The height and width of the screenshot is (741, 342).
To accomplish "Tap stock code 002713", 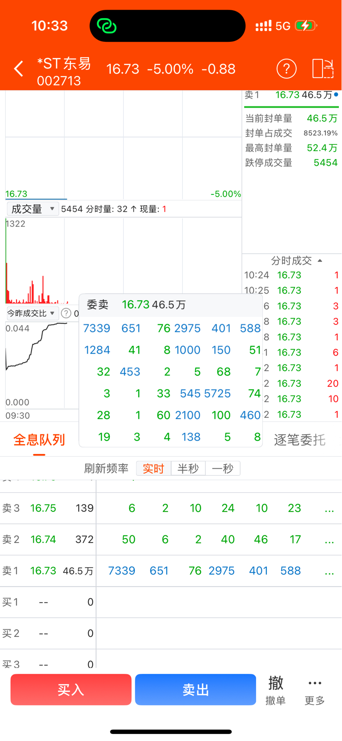I will tap(59, 81).
